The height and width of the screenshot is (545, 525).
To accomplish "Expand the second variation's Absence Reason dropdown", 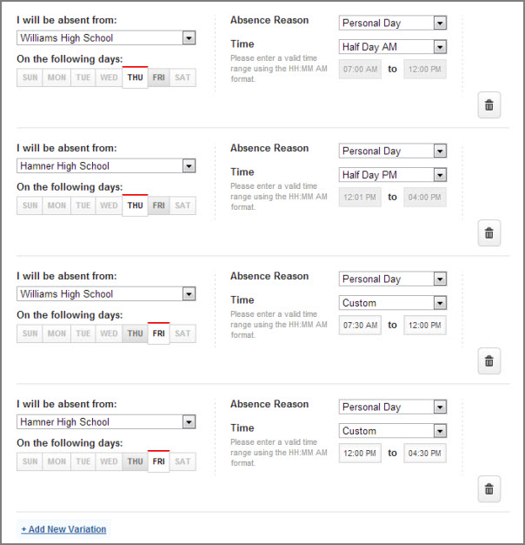I will [392, 151].
